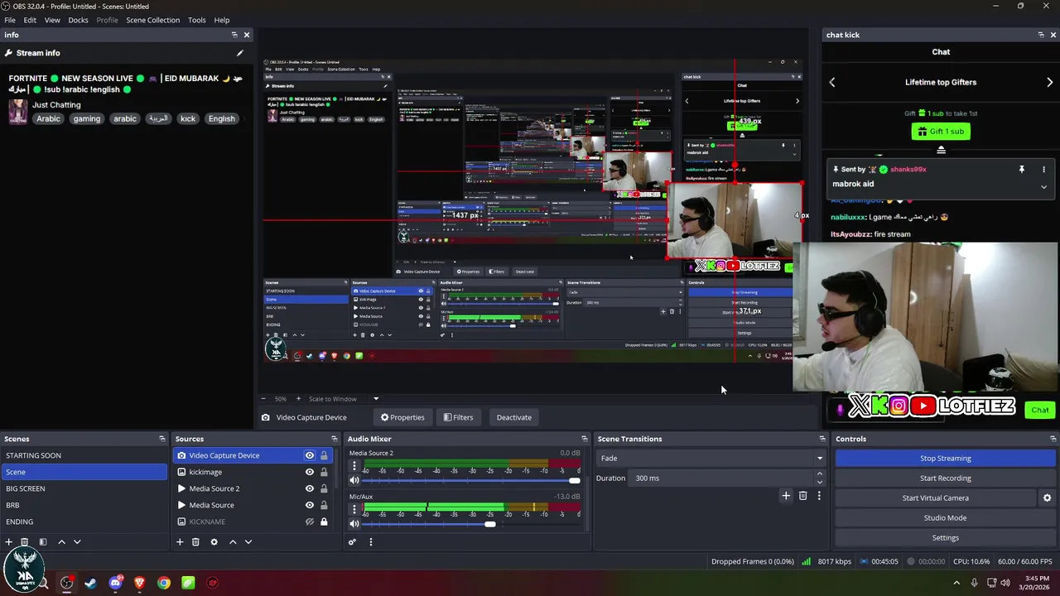Image resolution: width=1060 pixels, height=596 pixels.
Task: Open source Filters button
Action: pyautogui.click(x=458, y=417)
